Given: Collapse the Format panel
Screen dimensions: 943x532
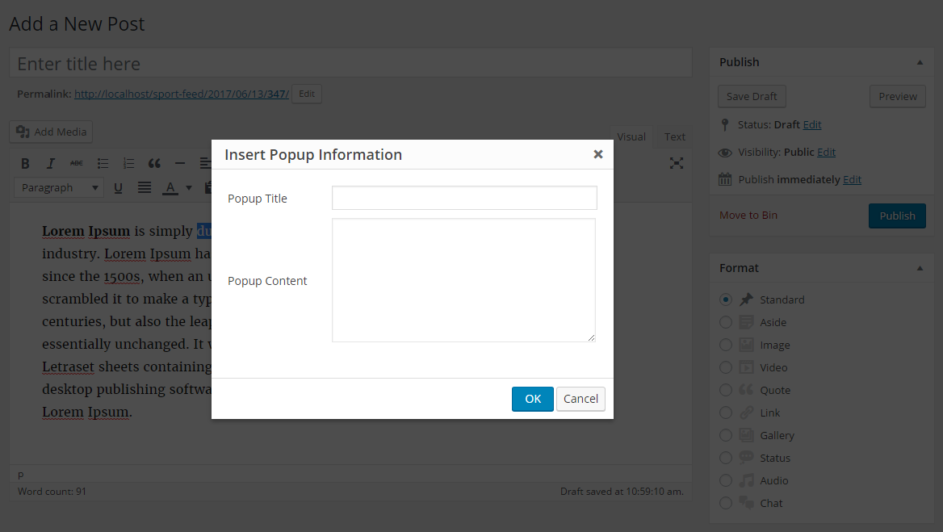Looking at the screenshot, I should pyautogui.click(x=920, y=268).
